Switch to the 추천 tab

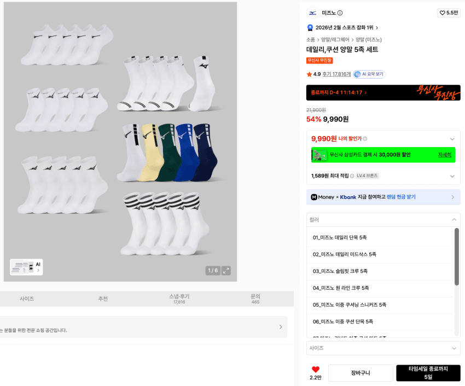[103, 299]
